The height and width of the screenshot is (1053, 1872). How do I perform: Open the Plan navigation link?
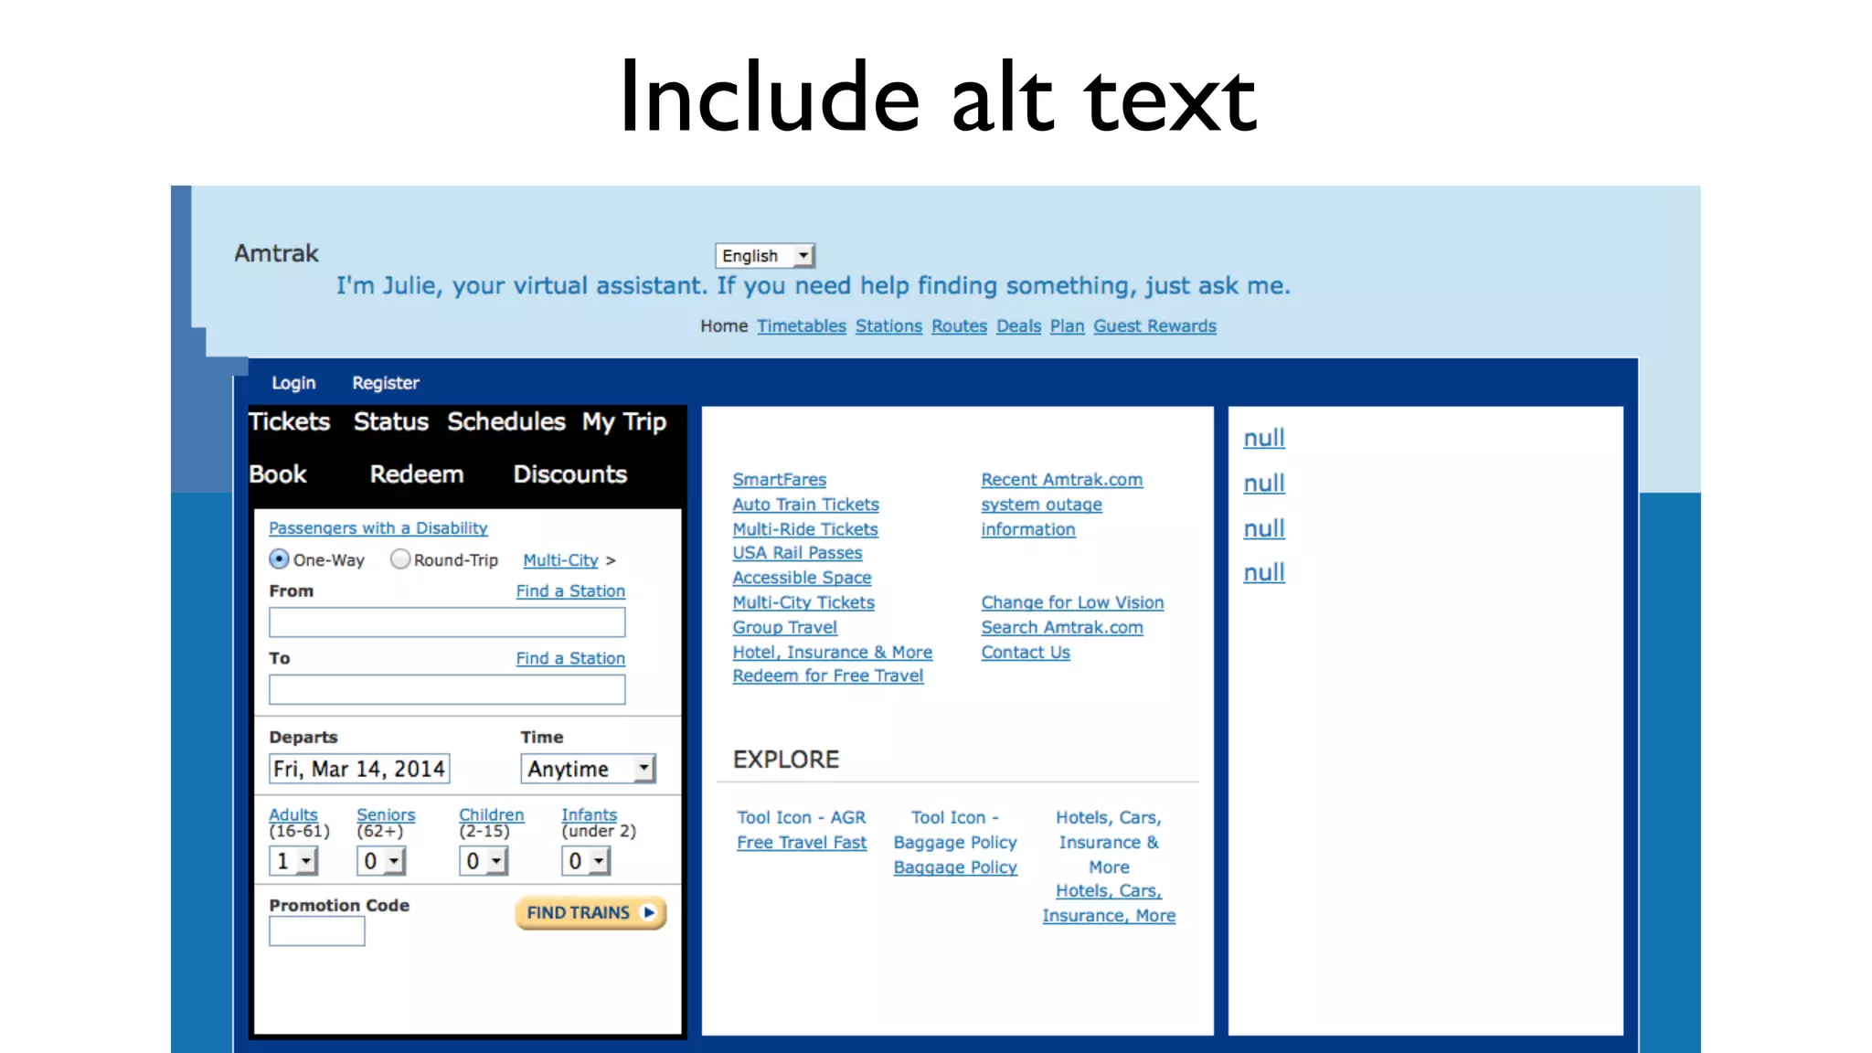[1068, 326]
